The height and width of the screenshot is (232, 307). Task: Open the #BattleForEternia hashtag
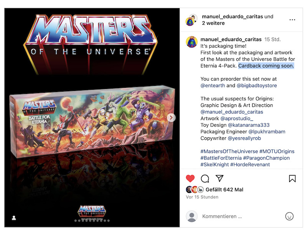coord(221,158)
